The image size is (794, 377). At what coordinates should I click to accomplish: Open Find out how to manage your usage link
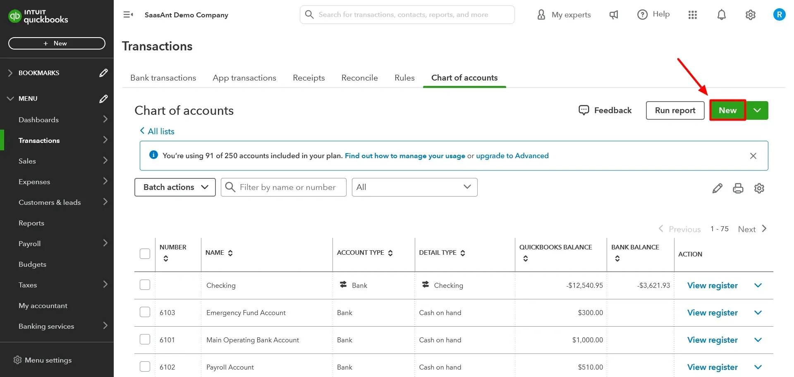click(405, 156)
